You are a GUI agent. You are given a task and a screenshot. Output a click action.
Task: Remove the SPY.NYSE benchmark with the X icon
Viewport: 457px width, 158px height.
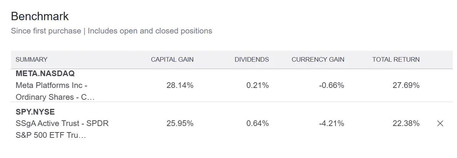[440, 123]
